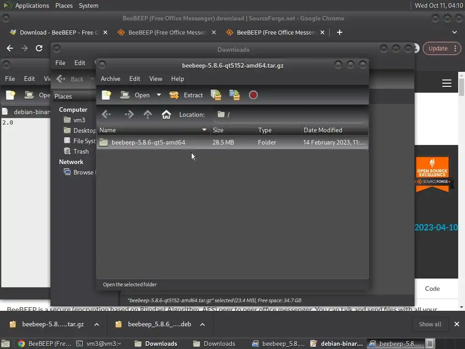The height and width of the screenshot is (349, 465).
Task: Go up one level in archive
Action: pyautogui.click(x=148, y=115)
